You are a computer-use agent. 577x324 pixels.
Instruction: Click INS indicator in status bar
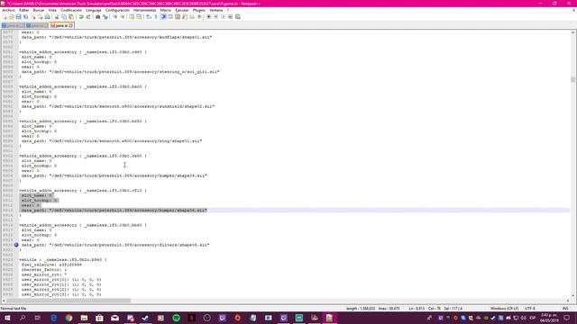[565, 309]
